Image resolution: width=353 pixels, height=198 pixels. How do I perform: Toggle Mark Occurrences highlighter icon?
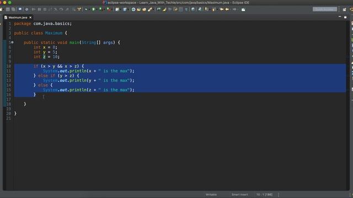164,9
